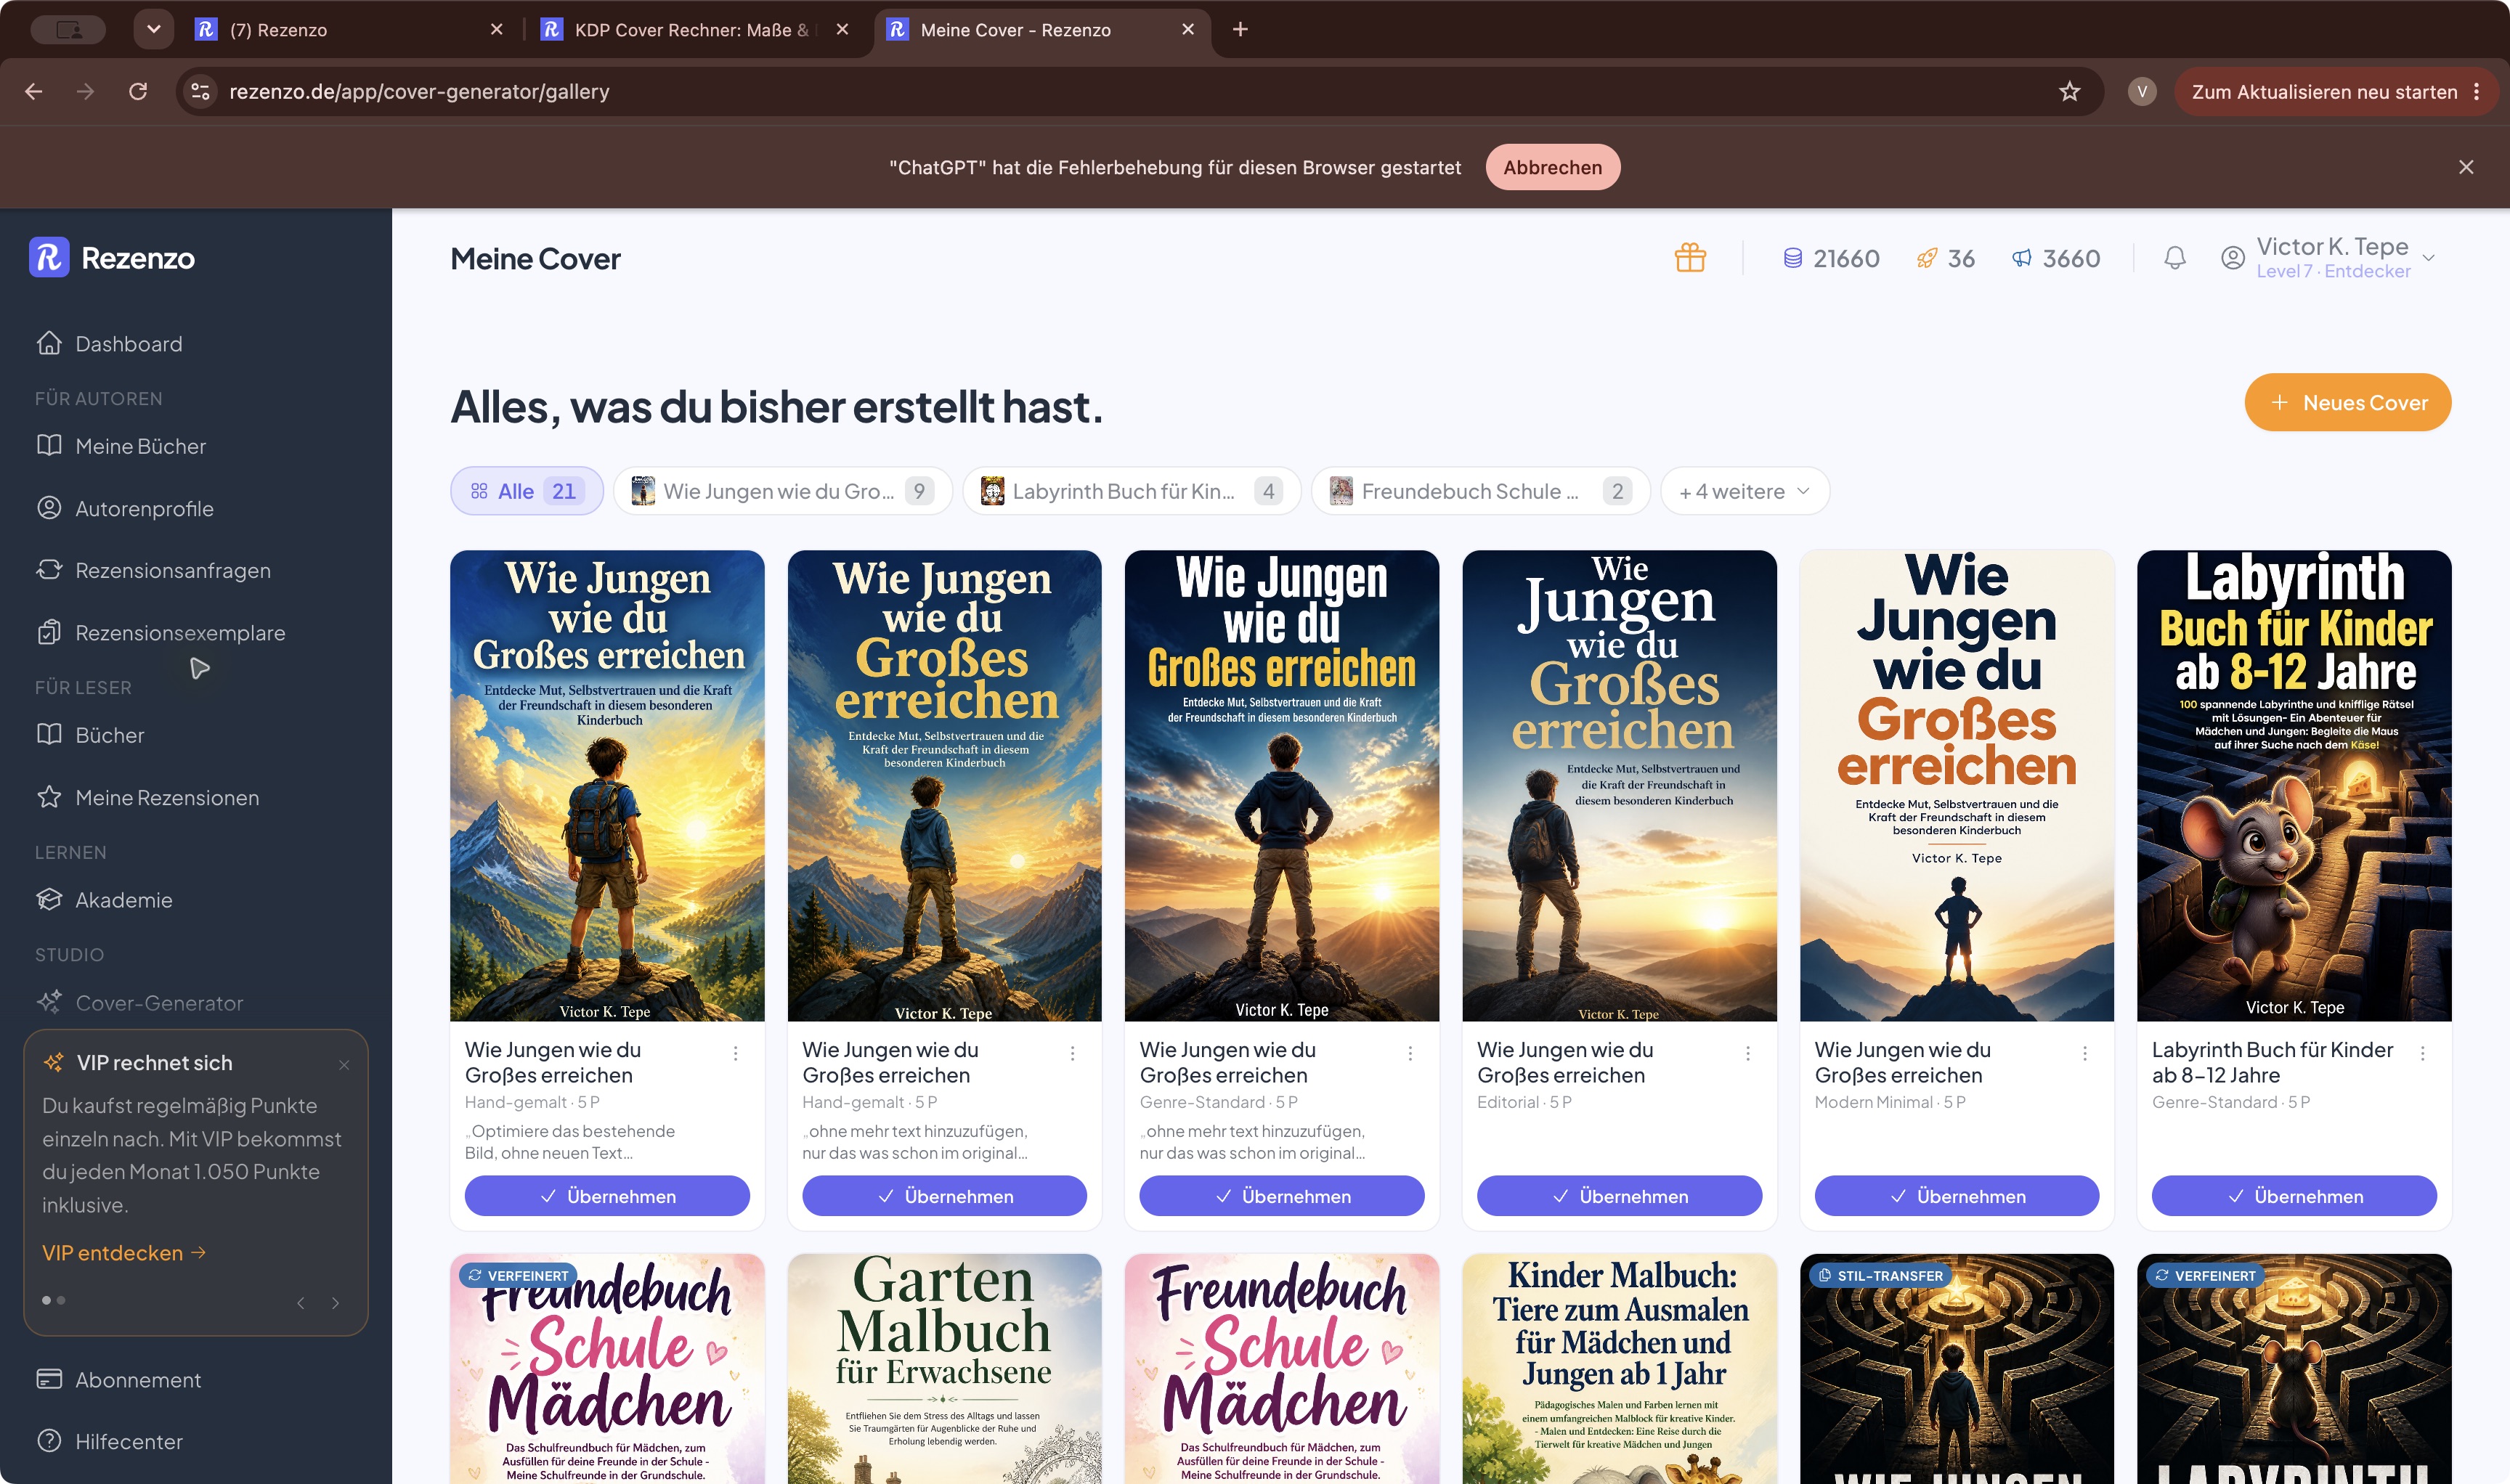Dismiss the VIP rechnet sich card
Screen dimensions: 2510x1484
tap(344, 1065)
